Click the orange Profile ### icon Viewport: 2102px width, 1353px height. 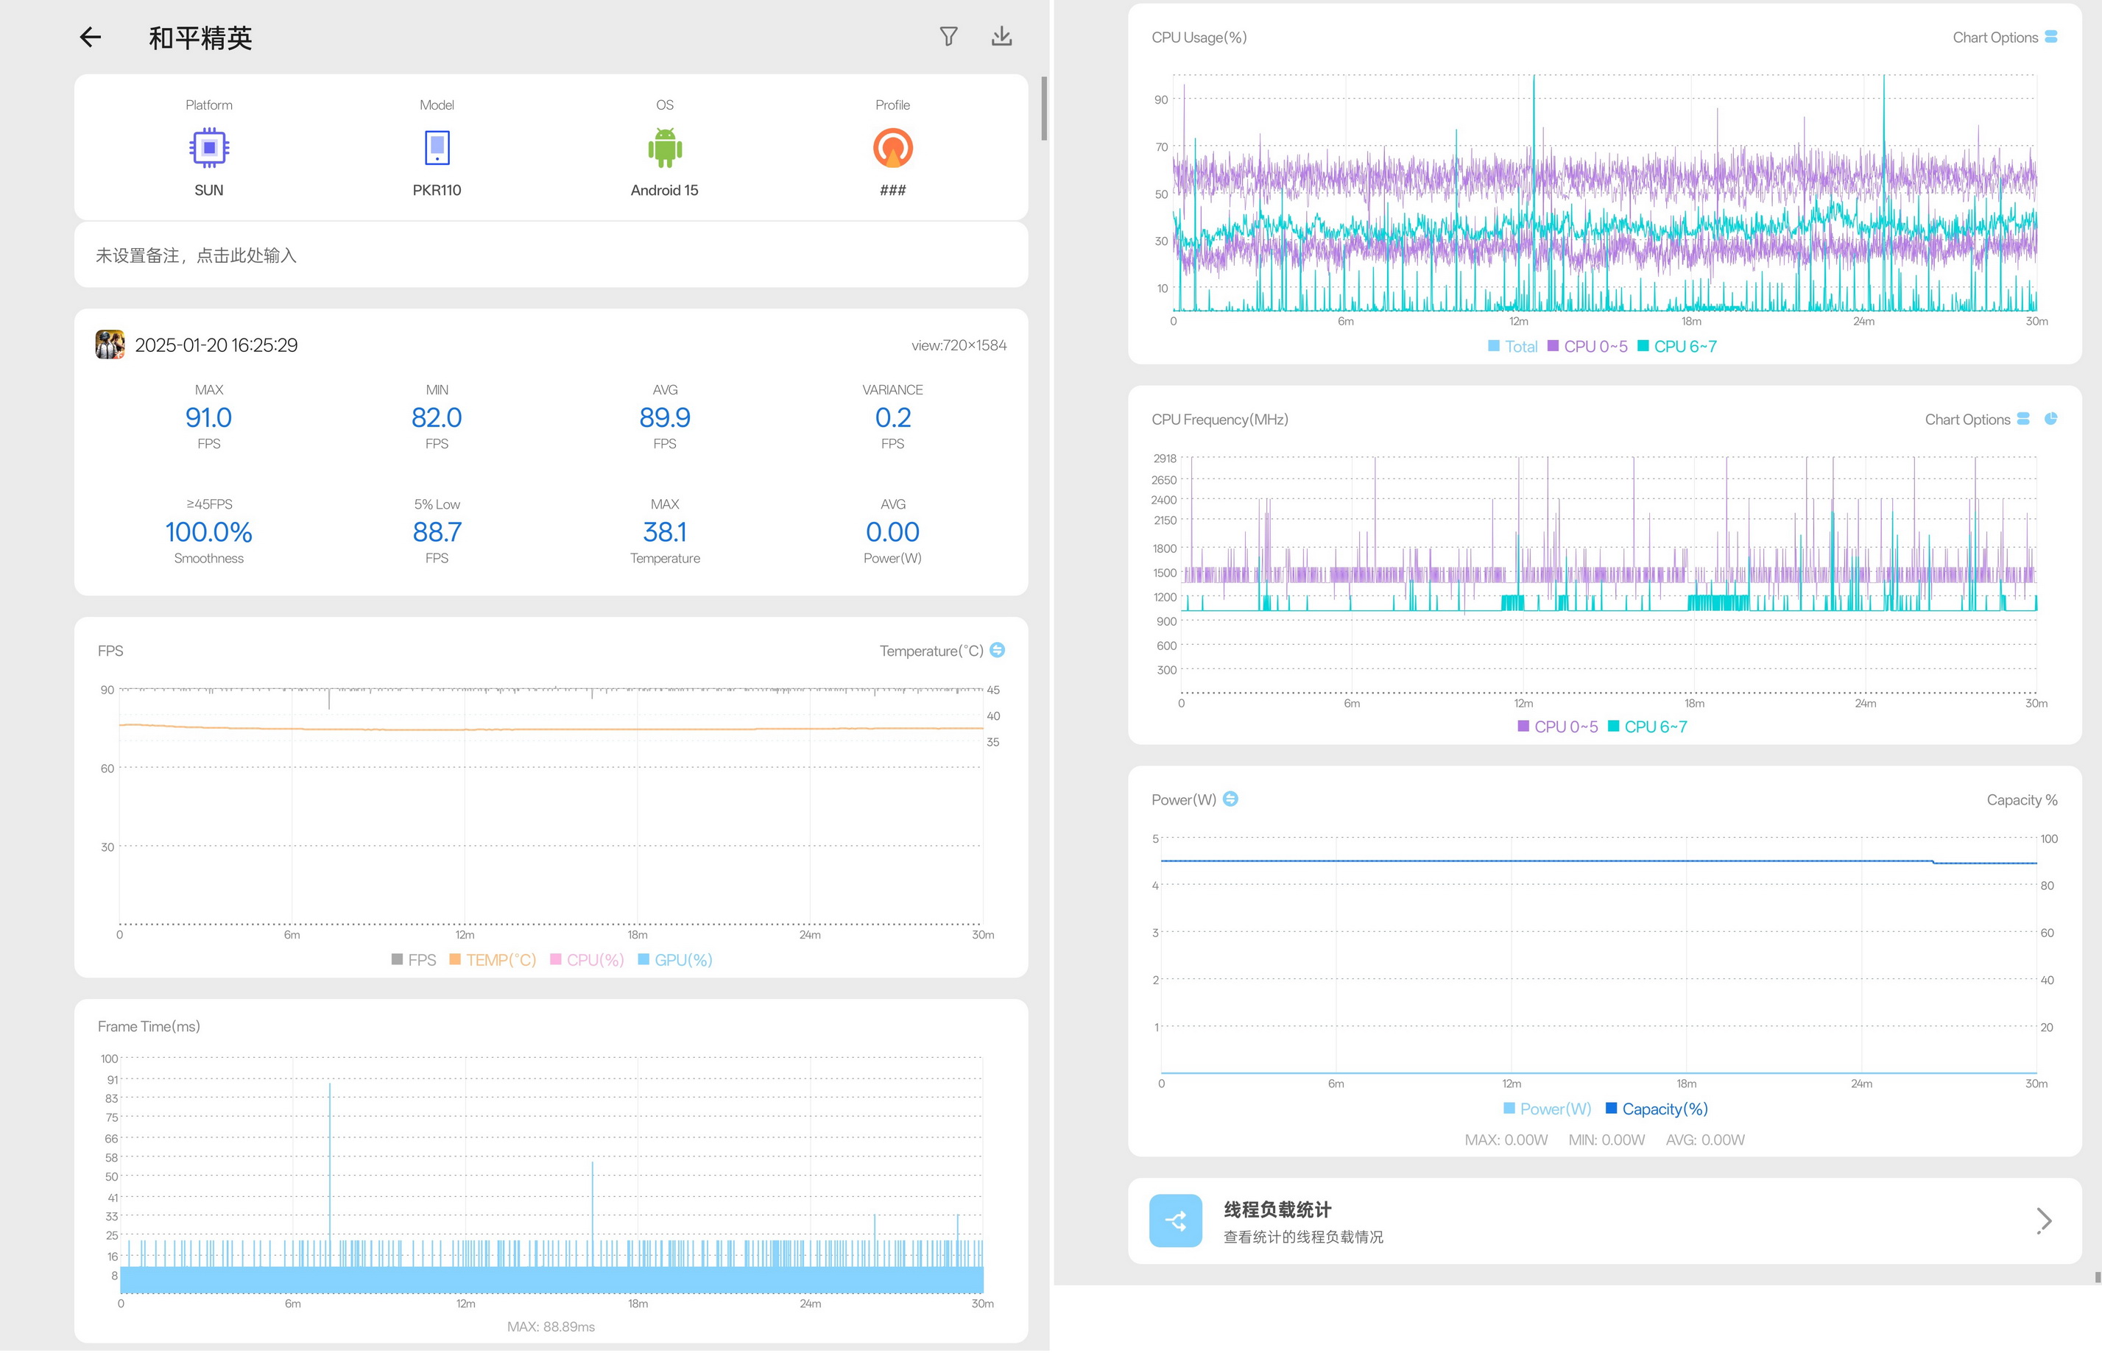(x=893, y=148)
